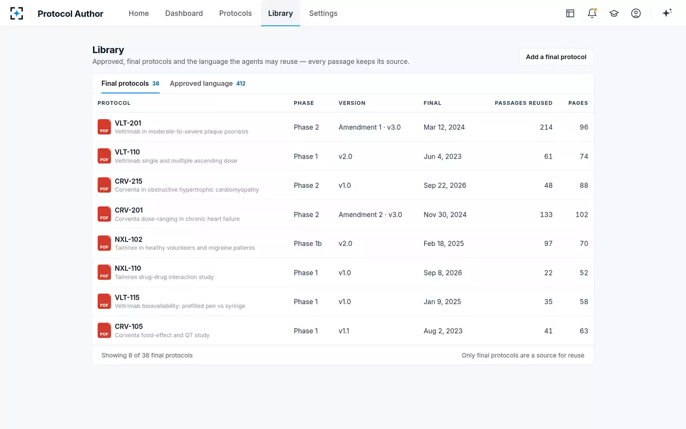Image resolution: width=686 pixels, height=429 pixels.
Task: Open the Settings menu item
Action: (323, 13)
